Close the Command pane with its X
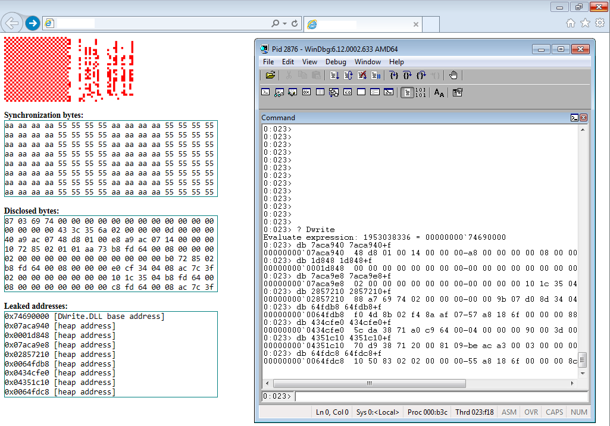 coord(583,118)
